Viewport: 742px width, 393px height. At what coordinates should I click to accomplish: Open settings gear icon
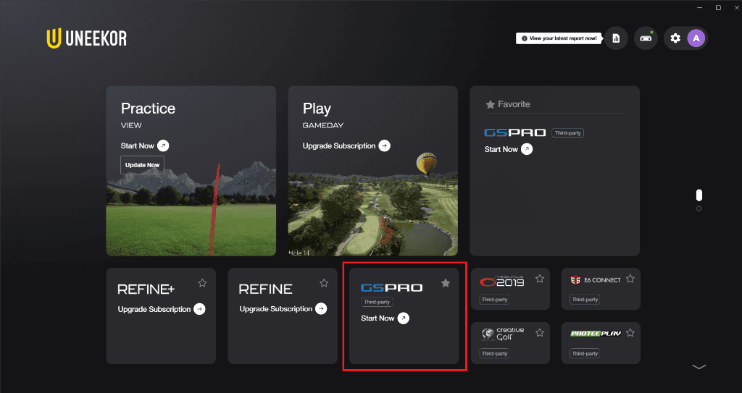coord(675,38)
